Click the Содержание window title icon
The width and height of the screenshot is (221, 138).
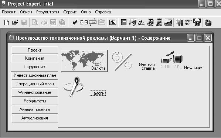click(x=11, y=38)
